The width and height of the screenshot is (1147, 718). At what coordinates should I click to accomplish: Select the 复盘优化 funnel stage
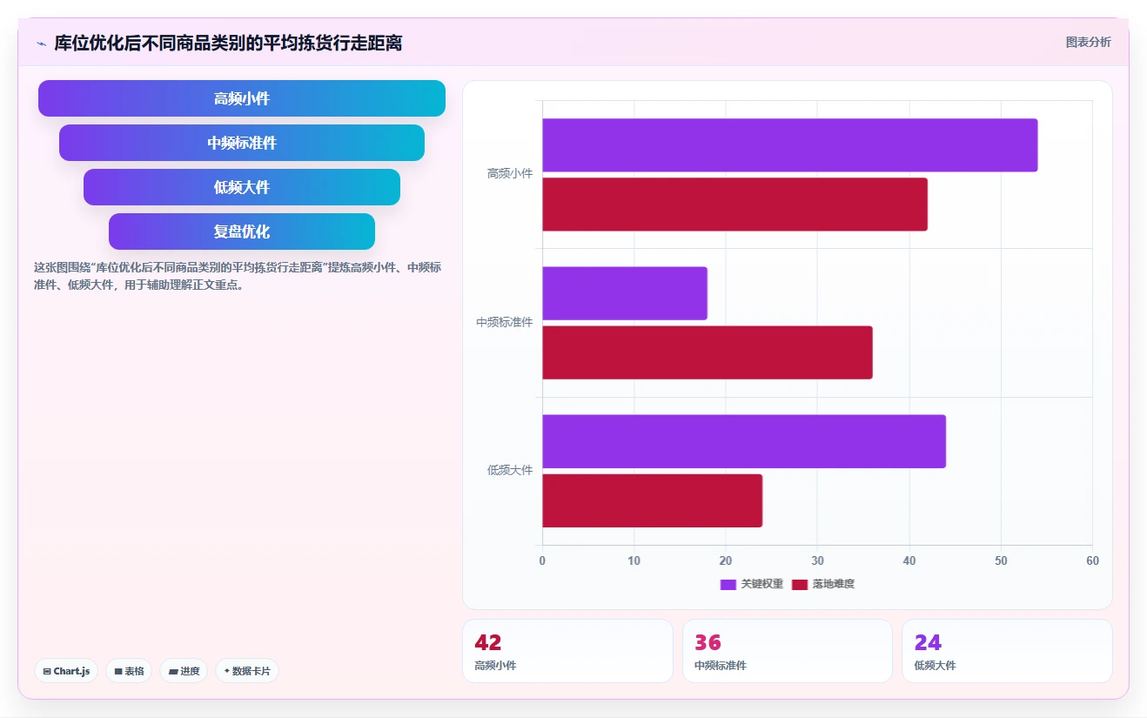[242, 232]
